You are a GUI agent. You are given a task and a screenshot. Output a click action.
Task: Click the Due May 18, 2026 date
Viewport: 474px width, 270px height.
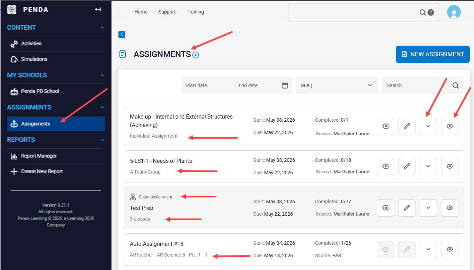click(x=273, y=255)
